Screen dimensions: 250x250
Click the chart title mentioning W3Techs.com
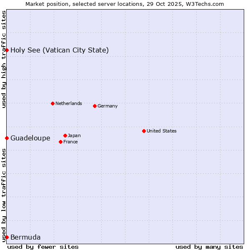click(x=125, y=4)
